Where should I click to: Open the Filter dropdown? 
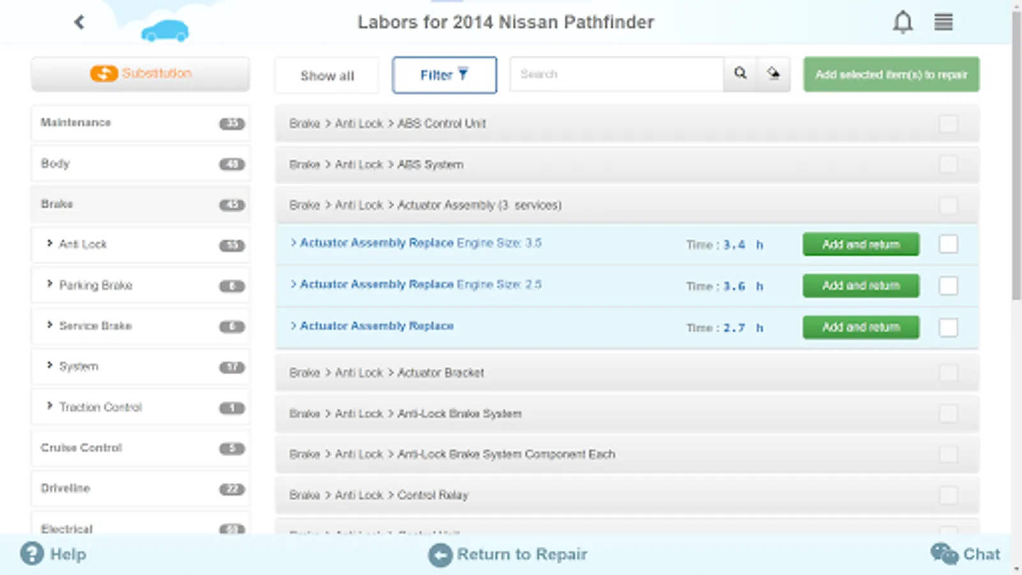coord(445,75)
